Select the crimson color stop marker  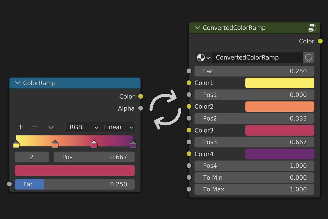click(94, 144)
